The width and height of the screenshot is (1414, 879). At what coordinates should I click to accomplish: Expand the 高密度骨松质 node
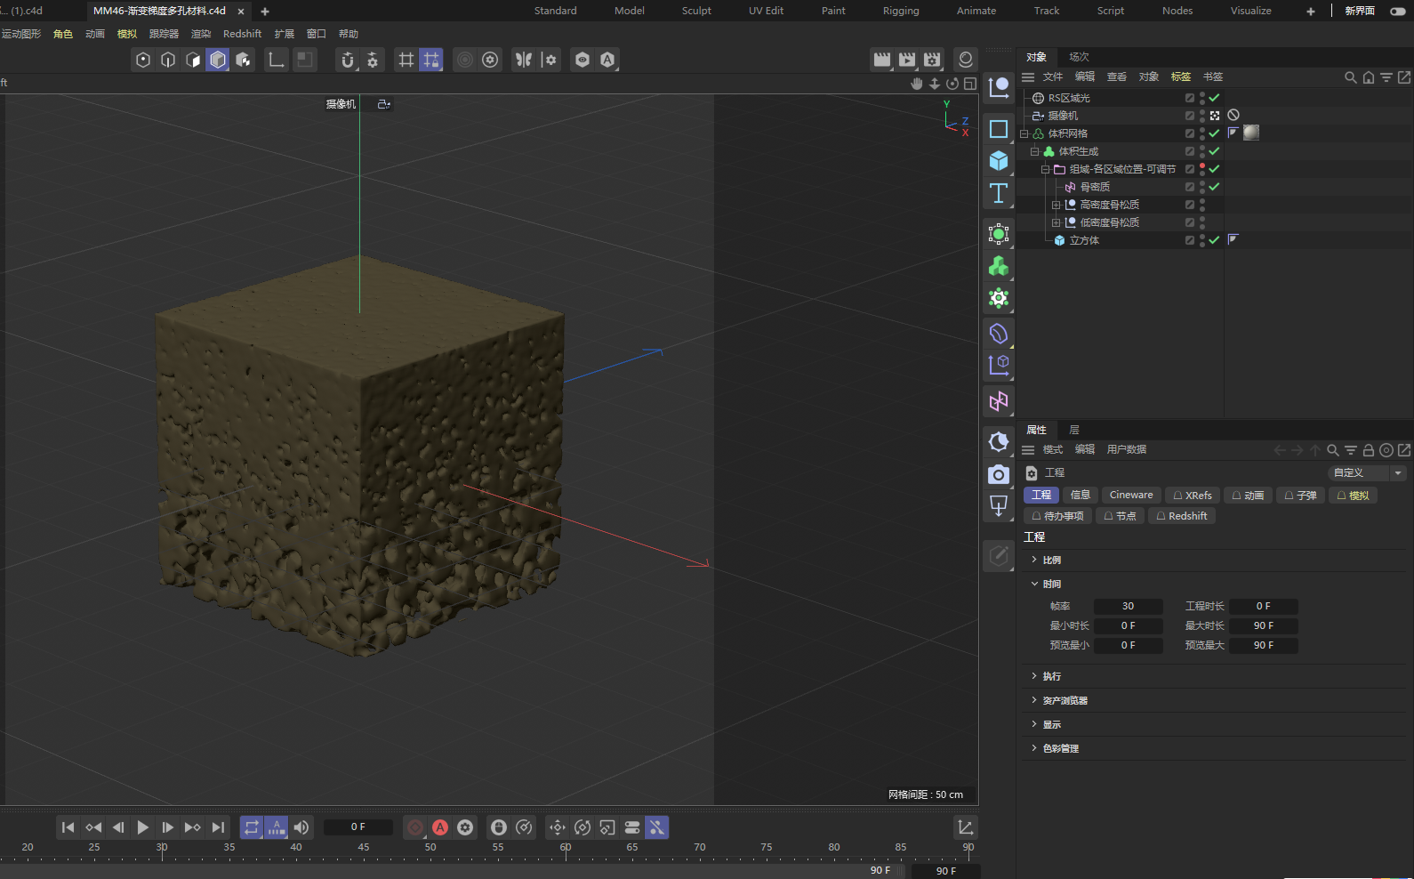(1056, 205)
